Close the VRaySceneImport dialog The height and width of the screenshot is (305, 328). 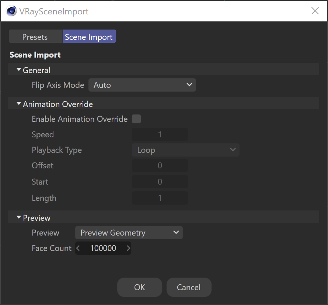click(x=315, y=11)
